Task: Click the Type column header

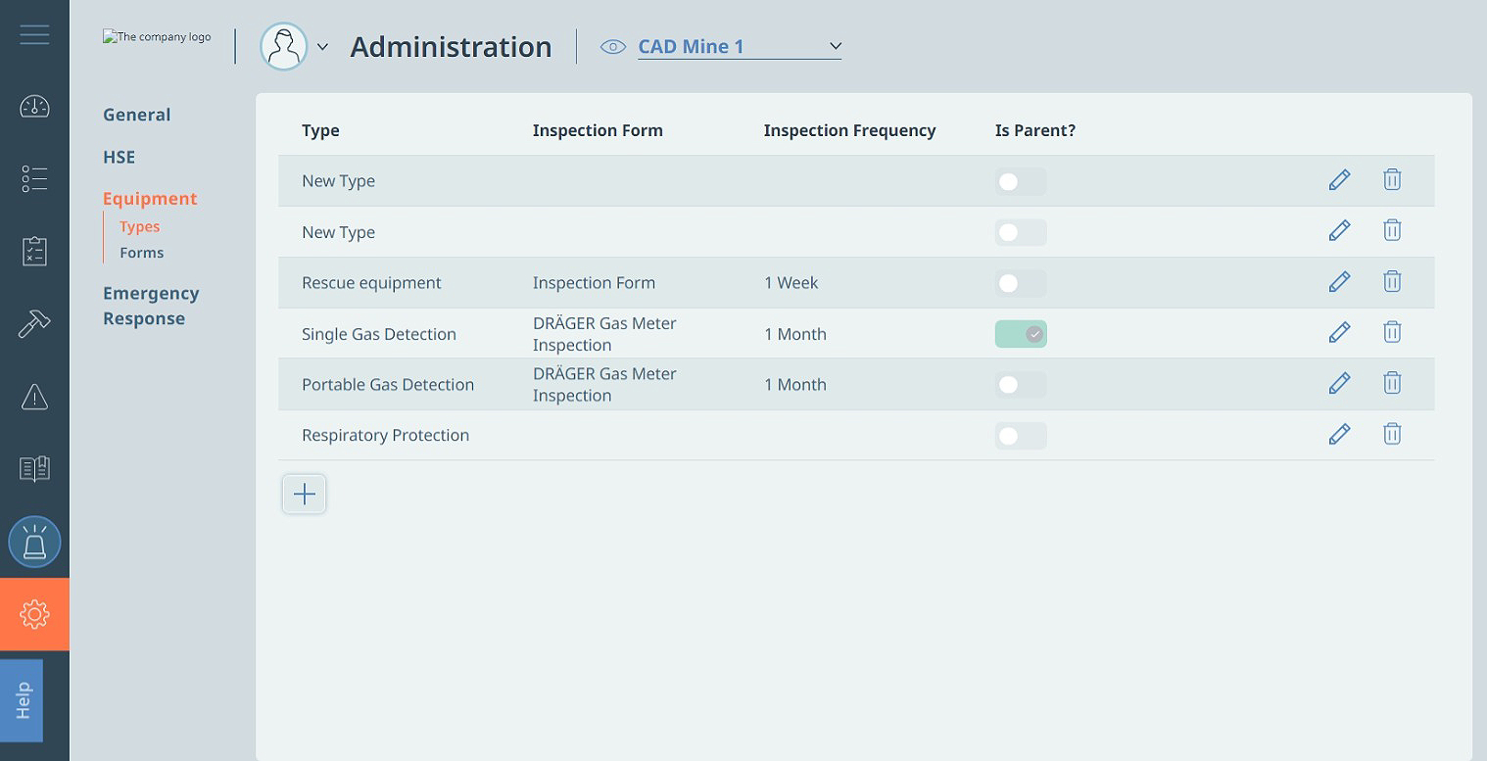Action: tap(320, 130)
